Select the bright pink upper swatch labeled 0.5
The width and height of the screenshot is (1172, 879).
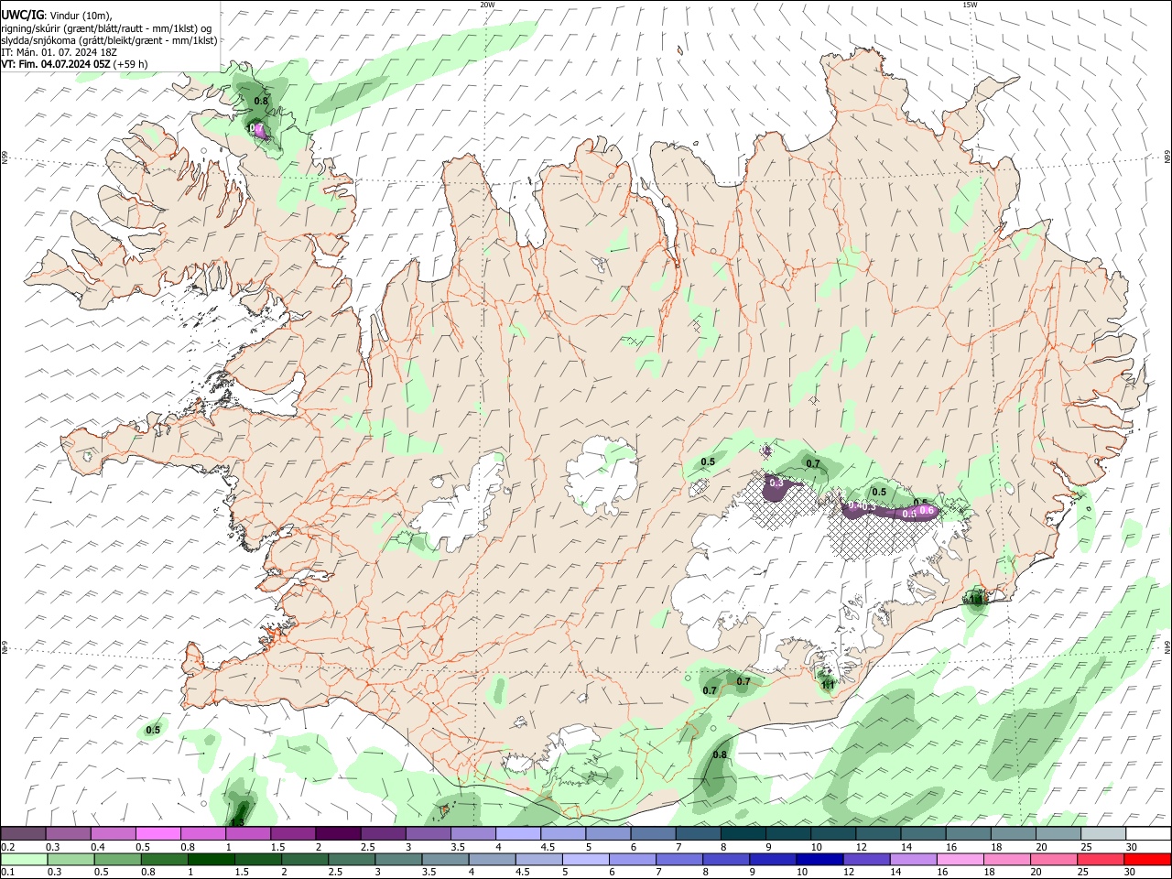157,834
